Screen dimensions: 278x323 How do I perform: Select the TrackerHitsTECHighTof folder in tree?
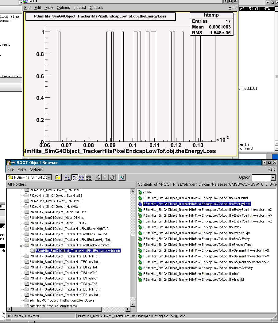64,256
